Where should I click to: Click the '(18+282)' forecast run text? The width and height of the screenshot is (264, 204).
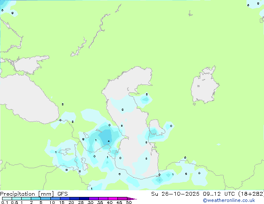pyautogui.click(x=251, y=194)
